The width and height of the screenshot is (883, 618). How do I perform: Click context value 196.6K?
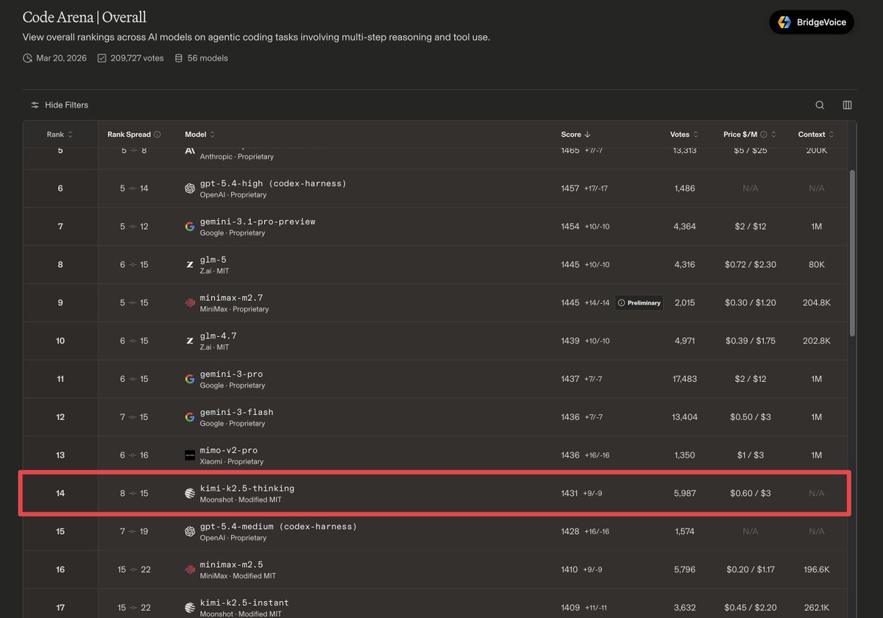coord(816,569)
